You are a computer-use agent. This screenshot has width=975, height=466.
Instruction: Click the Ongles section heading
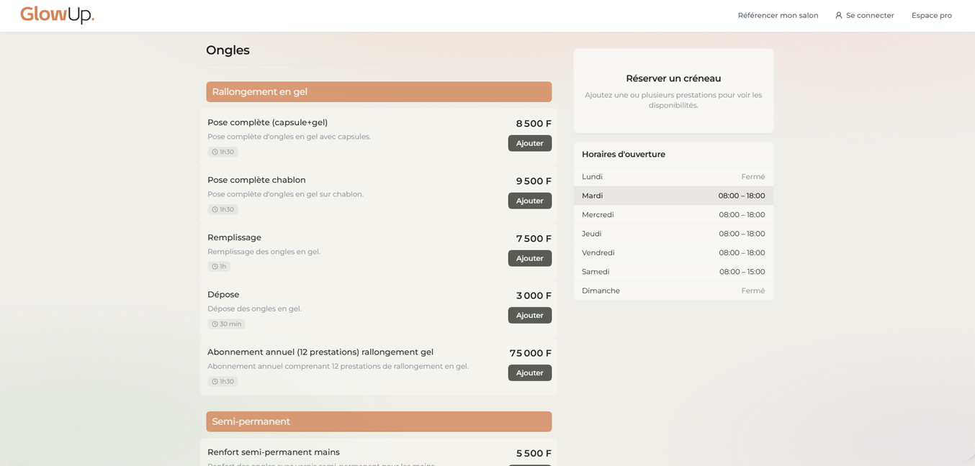[x=228, y=50]
